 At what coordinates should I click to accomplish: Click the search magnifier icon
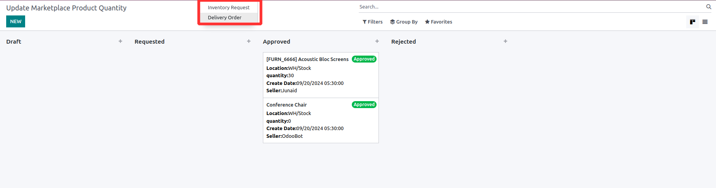tap(709, 7)
